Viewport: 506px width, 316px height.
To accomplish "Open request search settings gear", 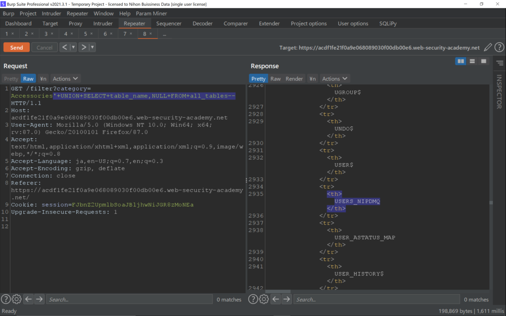I will pos(16,299).
